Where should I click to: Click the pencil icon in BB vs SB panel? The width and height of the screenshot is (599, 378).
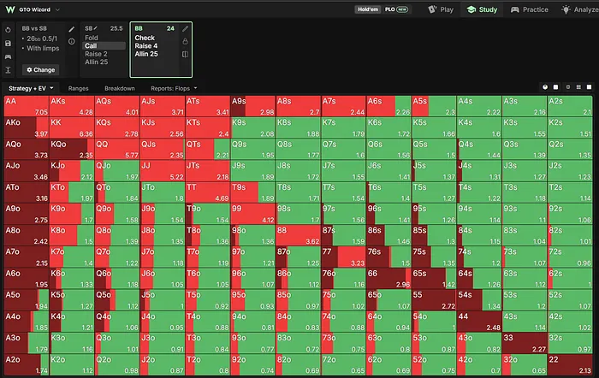coord(71,29)
